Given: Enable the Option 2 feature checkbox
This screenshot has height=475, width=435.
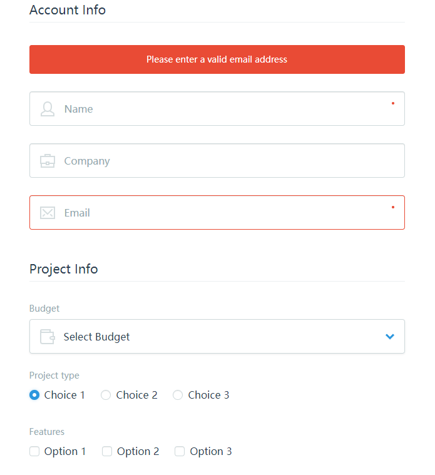Looking at the screenshot, I should pos(107,451).
